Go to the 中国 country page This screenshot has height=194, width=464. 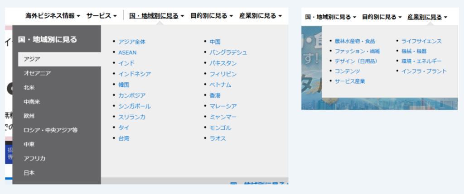(x=215, y=42)
